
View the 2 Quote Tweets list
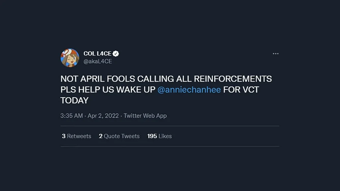click(x=119, y=136)
